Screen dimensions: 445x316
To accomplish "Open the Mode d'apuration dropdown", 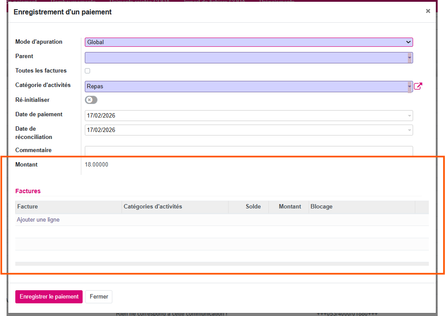I will [x=248, y=42].
